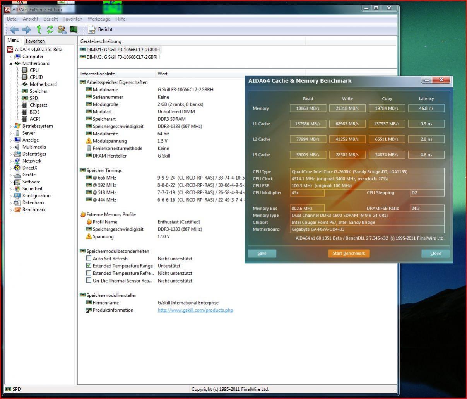Switch to the Favoriten tab
Viewport: 467px width, 399px height.
(x=35, y=41)
